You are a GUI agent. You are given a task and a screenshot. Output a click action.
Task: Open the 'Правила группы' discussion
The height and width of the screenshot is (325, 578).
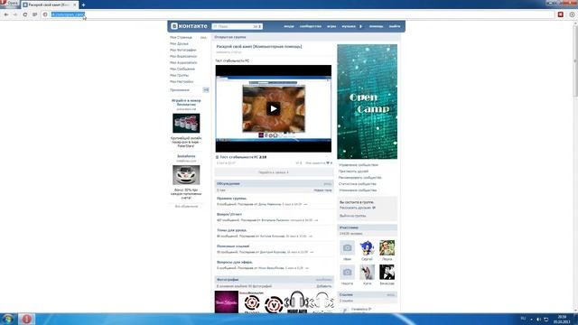point(232,199)
